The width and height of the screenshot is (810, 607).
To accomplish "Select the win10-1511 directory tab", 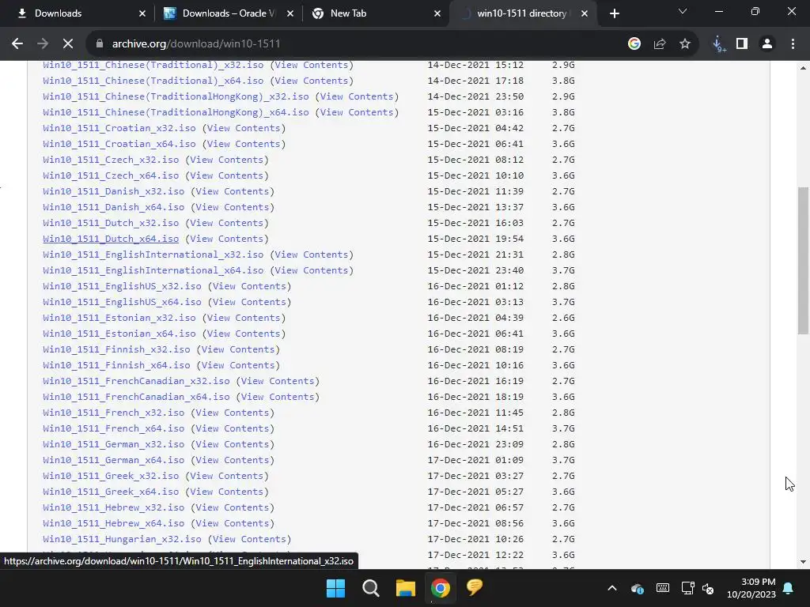I will (x=522, y=13).
